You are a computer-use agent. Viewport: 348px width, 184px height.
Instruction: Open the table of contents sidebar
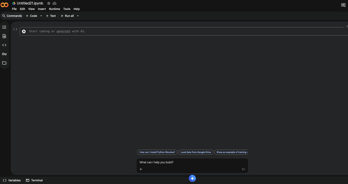pyautogui.click(x=4, y=27)
